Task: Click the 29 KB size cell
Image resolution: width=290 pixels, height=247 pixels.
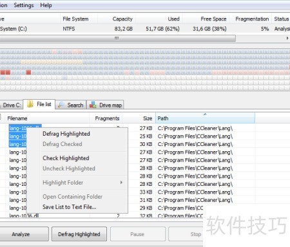Action: 146,208
